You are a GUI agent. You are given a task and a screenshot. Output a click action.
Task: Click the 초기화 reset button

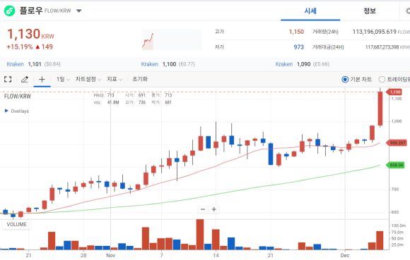[140, 79]
